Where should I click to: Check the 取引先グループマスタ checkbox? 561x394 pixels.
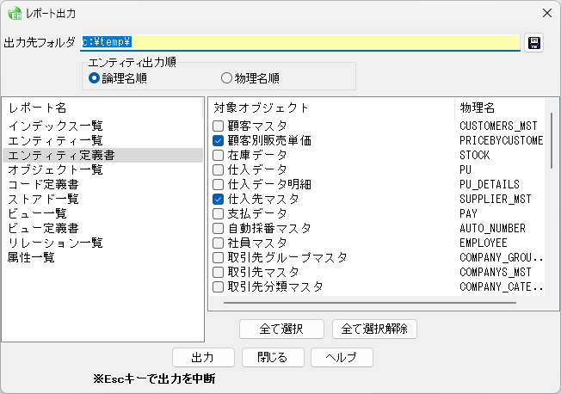218,258
